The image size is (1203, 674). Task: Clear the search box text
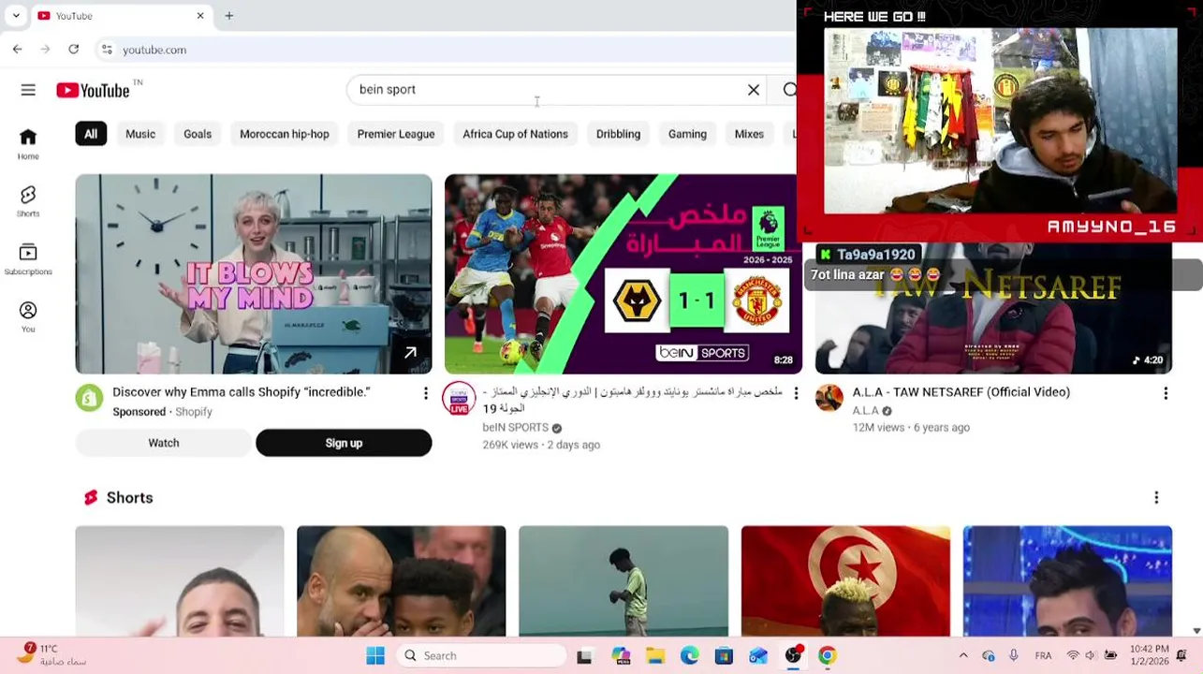[x=754, y=90]
